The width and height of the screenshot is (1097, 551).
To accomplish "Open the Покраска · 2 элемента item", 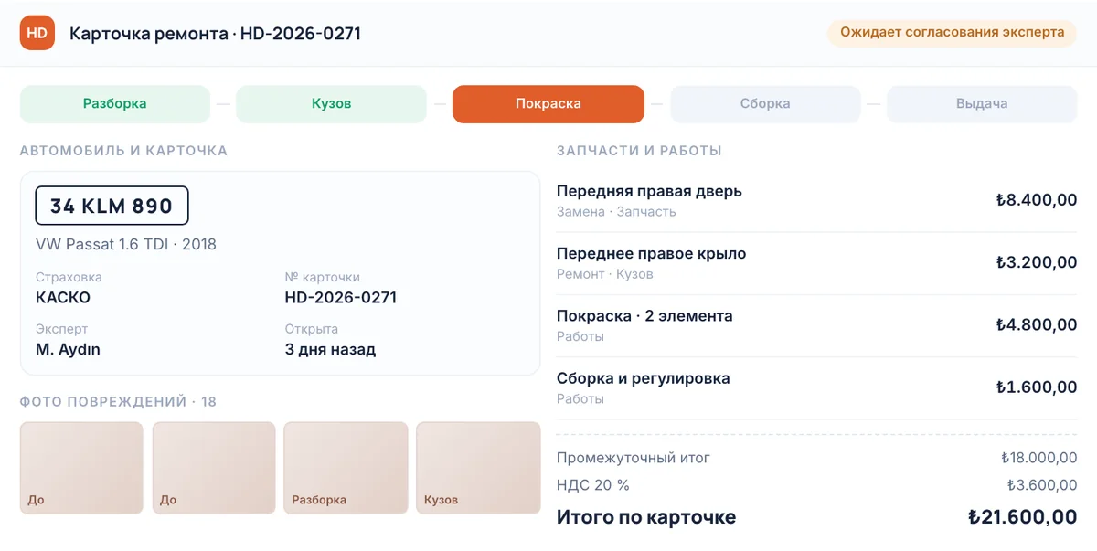I will tap(817, 325).
